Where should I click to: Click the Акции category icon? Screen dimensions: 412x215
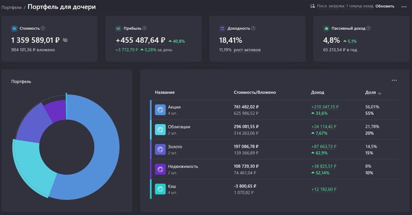tap(160, 110)
